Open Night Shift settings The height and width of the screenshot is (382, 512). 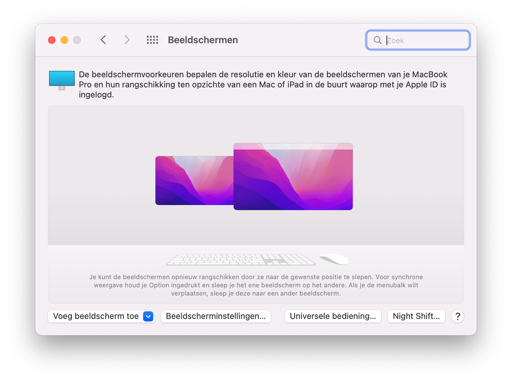click(416, 316)
